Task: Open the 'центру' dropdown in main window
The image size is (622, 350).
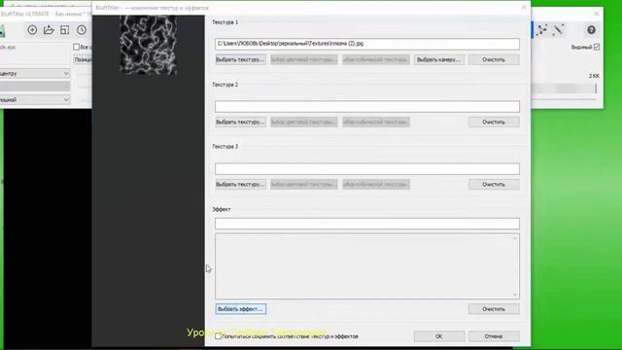Action: (35, 74)
